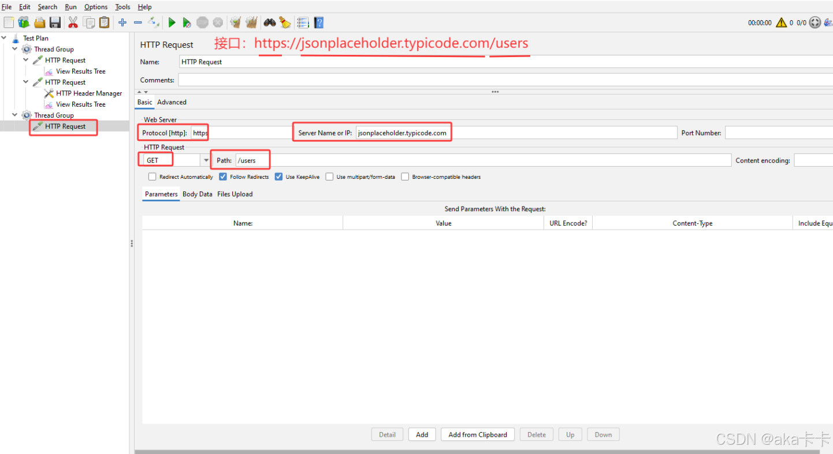This screenshot has height=454, width=833.
Task: Open the GET method dropdown arrow
Action: pyautogui.click(x=206, y=160)
